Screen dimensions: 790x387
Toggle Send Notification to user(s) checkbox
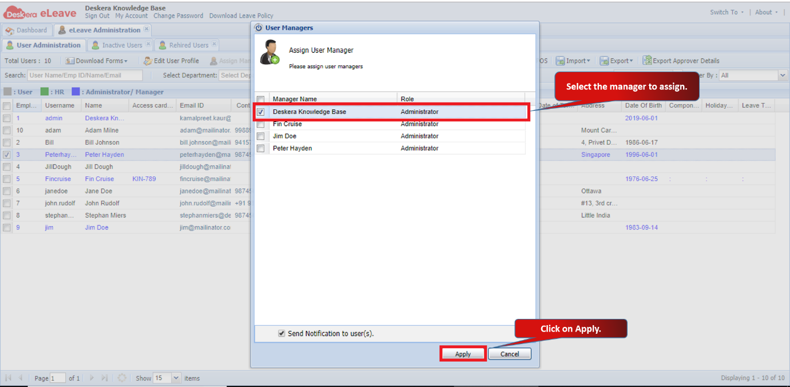(281, 333)
